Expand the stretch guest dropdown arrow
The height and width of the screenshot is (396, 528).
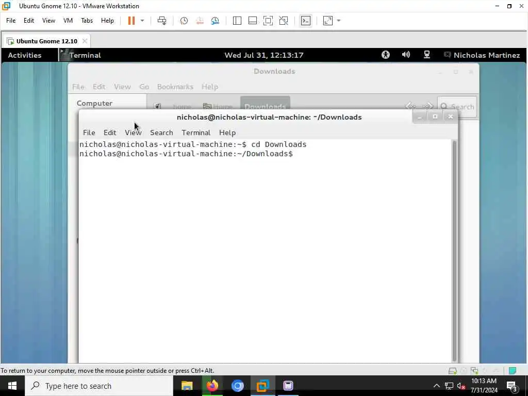pos(339,21)
